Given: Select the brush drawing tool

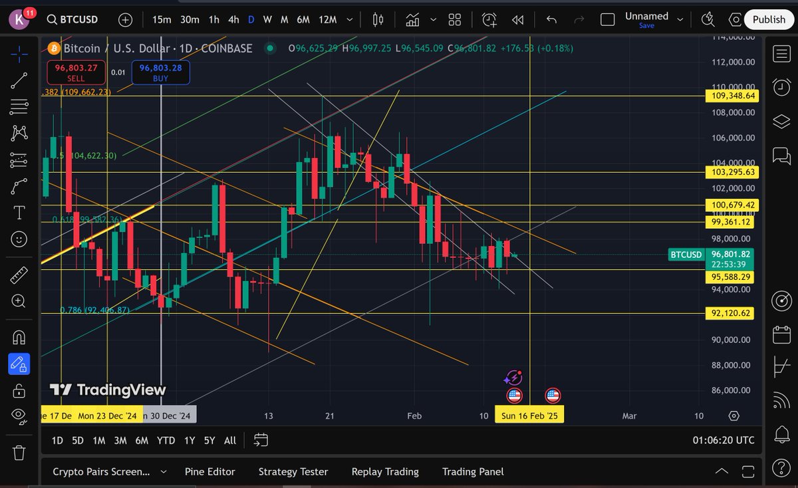Looking at the screenshot, I should [19, 186].
